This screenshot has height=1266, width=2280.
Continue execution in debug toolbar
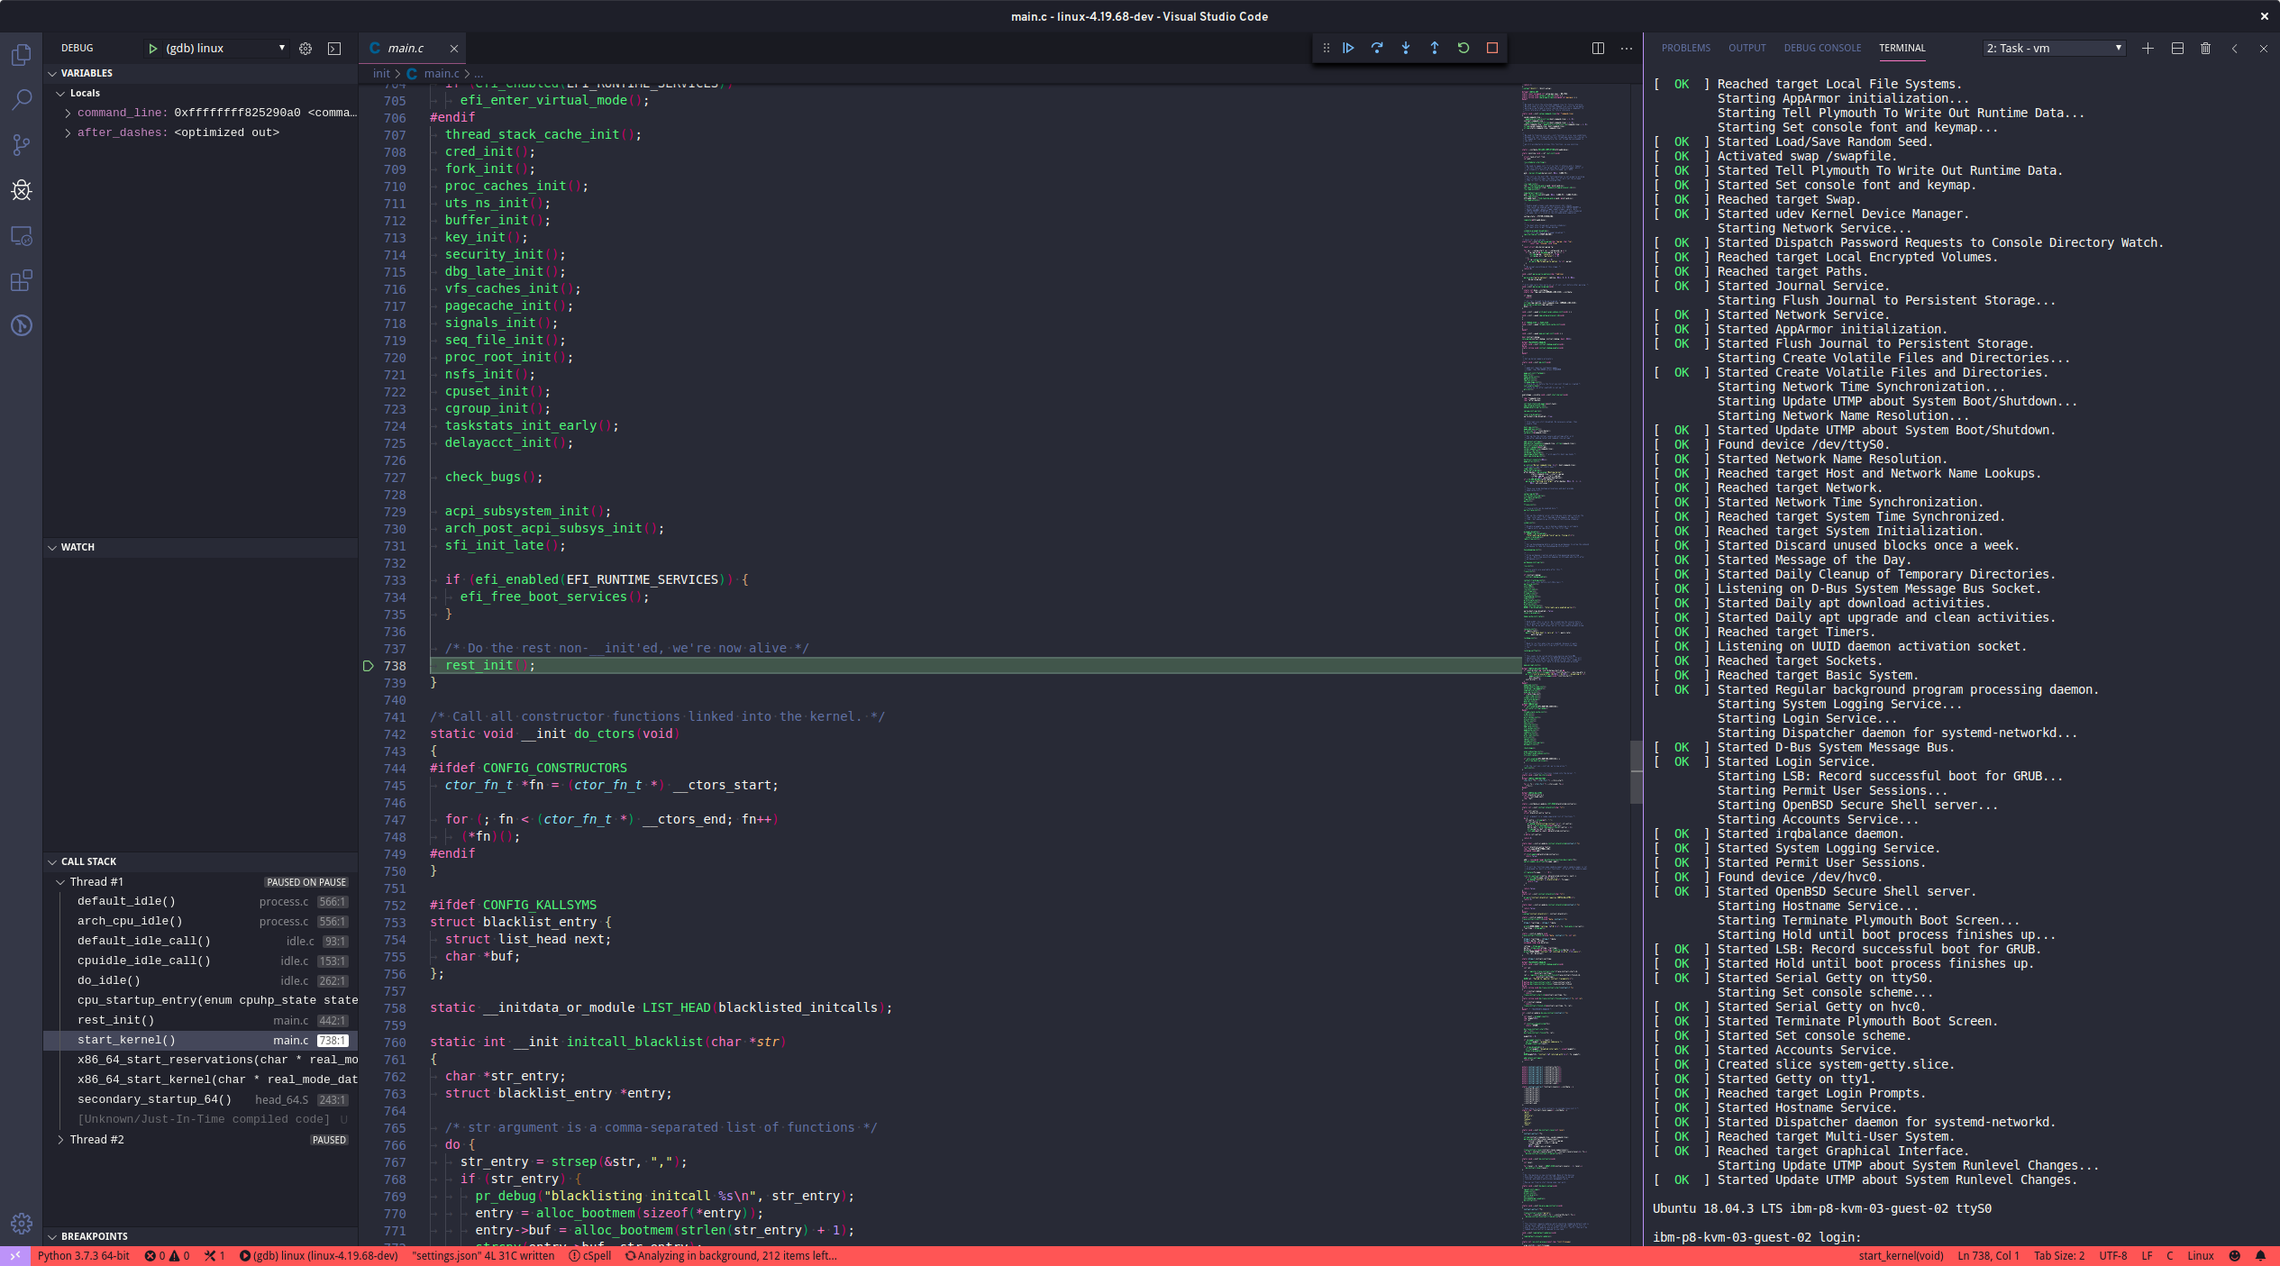(x=1348, y=48)
